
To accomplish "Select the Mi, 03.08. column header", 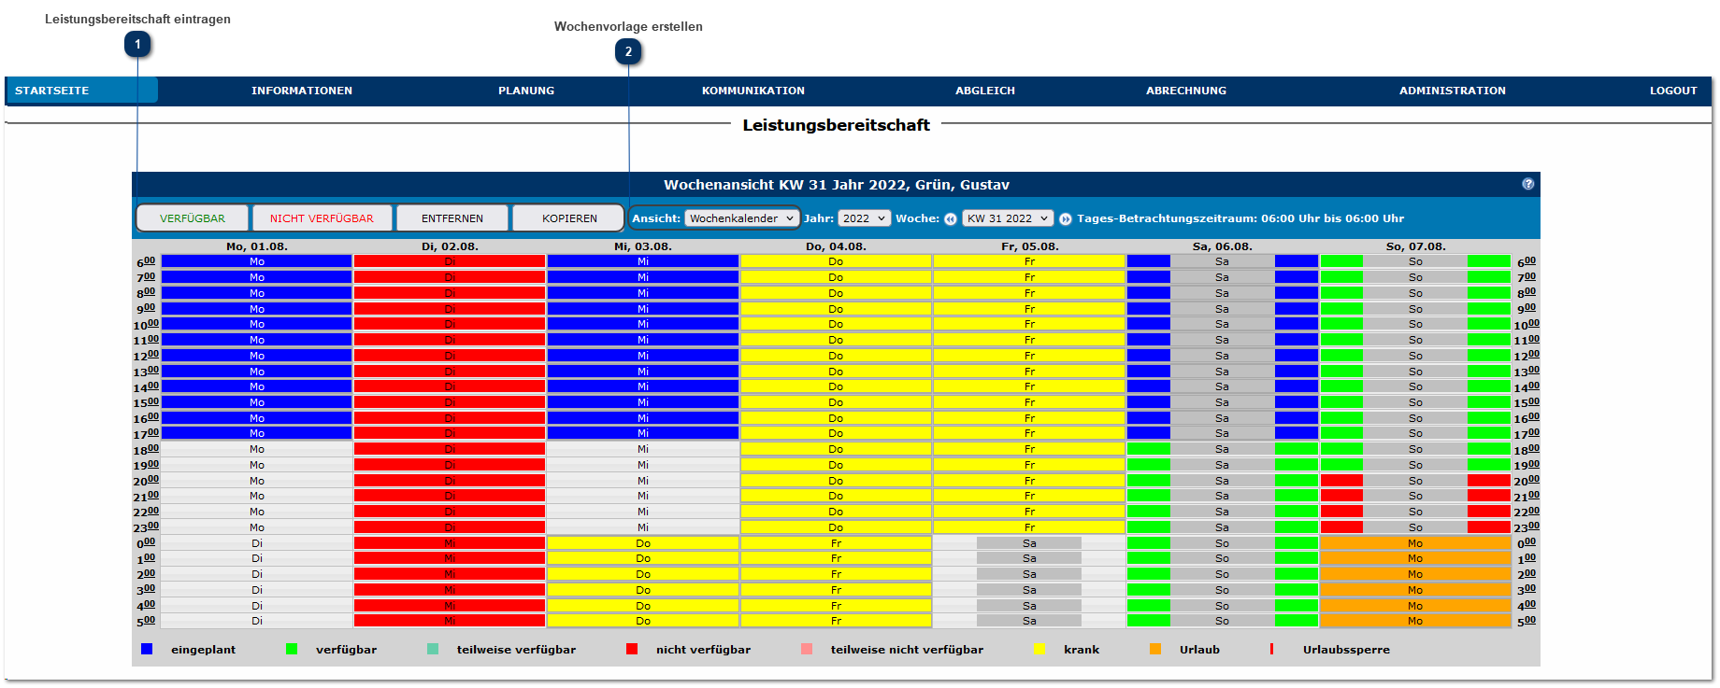I will (x=643, y=246).
